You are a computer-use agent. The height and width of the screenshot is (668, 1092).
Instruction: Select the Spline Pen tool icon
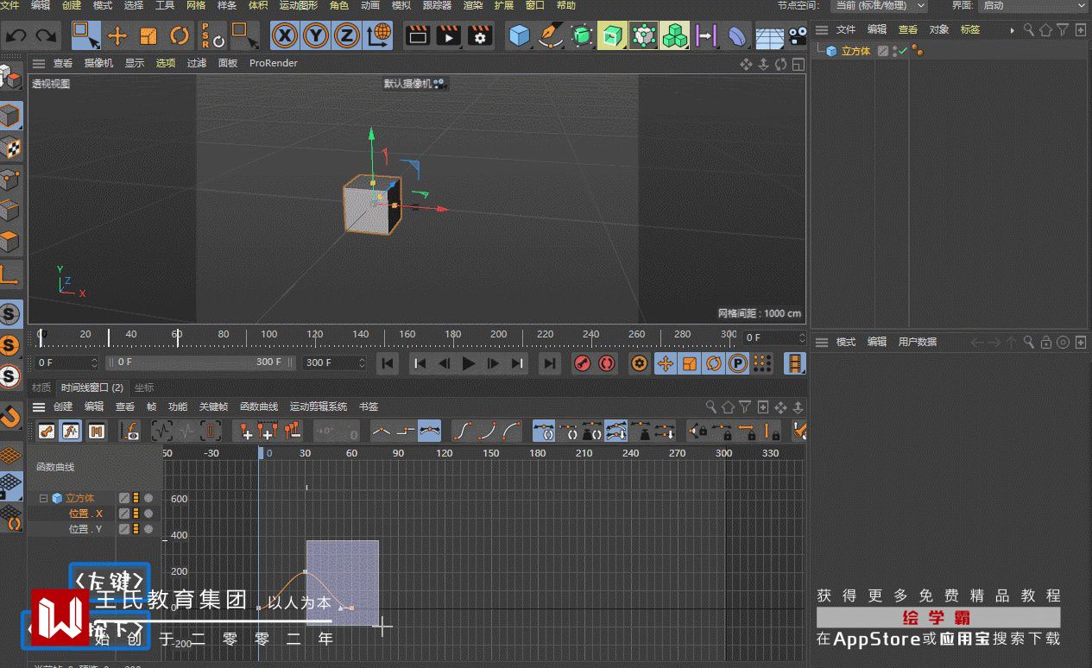point(550,36)
